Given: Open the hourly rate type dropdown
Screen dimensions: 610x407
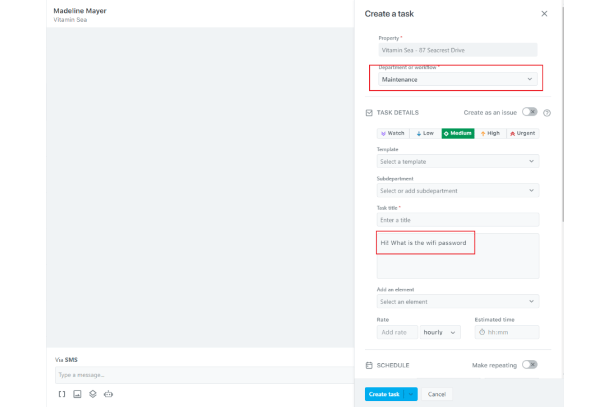Looking at the screenshot, I should coord(440,332).
